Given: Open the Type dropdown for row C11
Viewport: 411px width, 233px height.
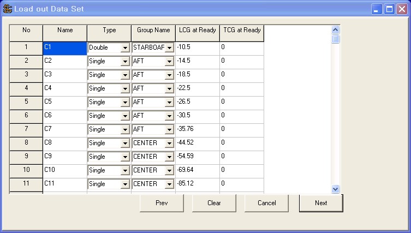Looking at the screenshot, I should pos(125,184).
